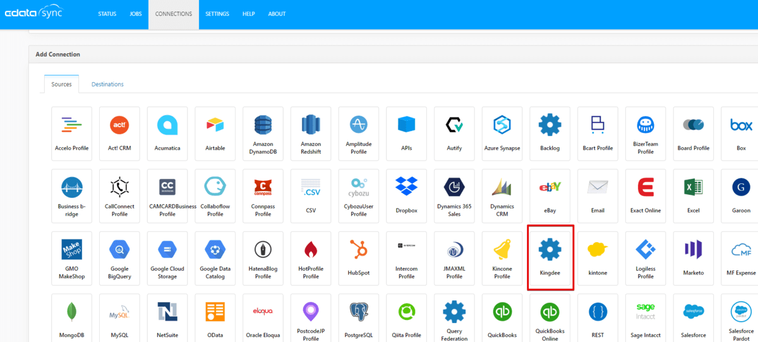Select the Azure Synapse connector

pos(502,133)
